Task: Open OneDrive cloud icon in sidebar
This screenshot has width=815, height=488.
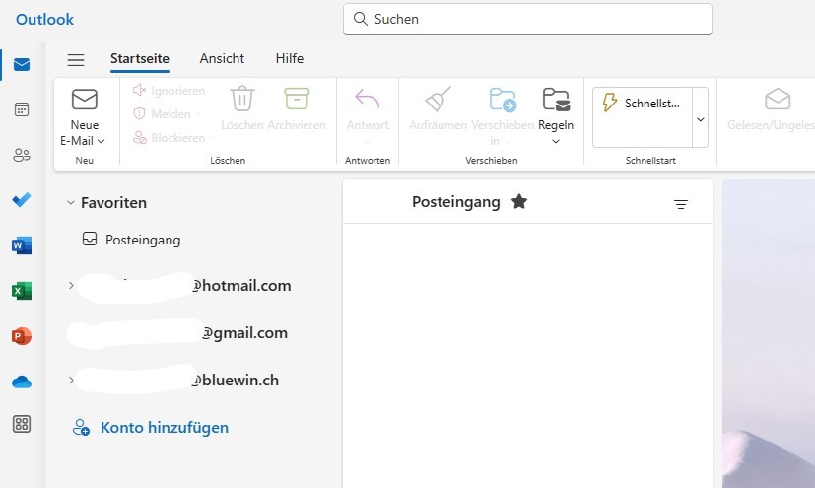Action: pyautogui.click(x=22, y=382)
